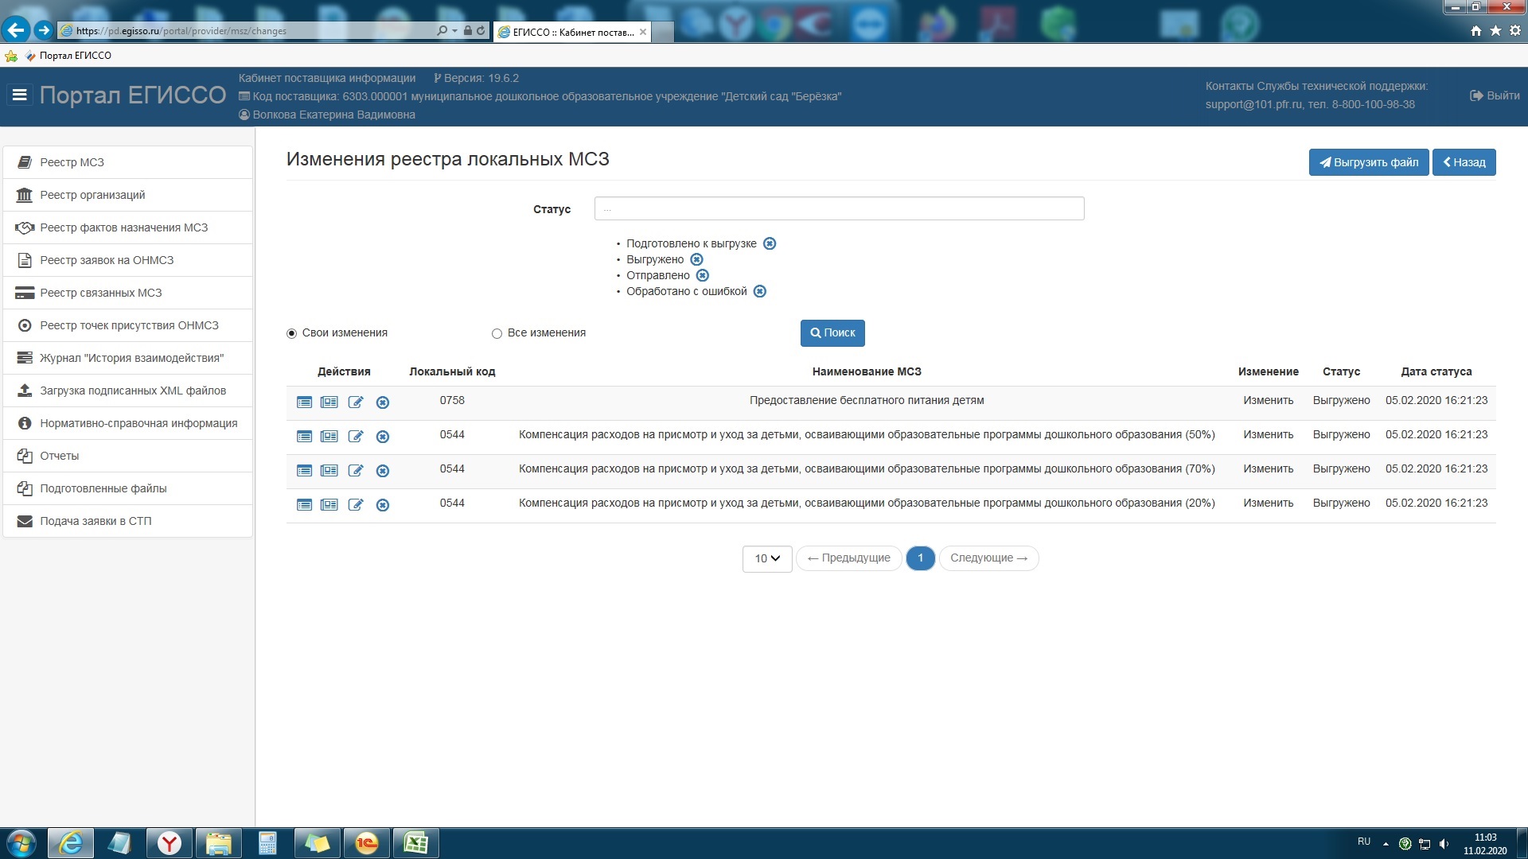1528x859 pixels.
Task: Refresh the page using the reload icon
Action: pos(481,31)
